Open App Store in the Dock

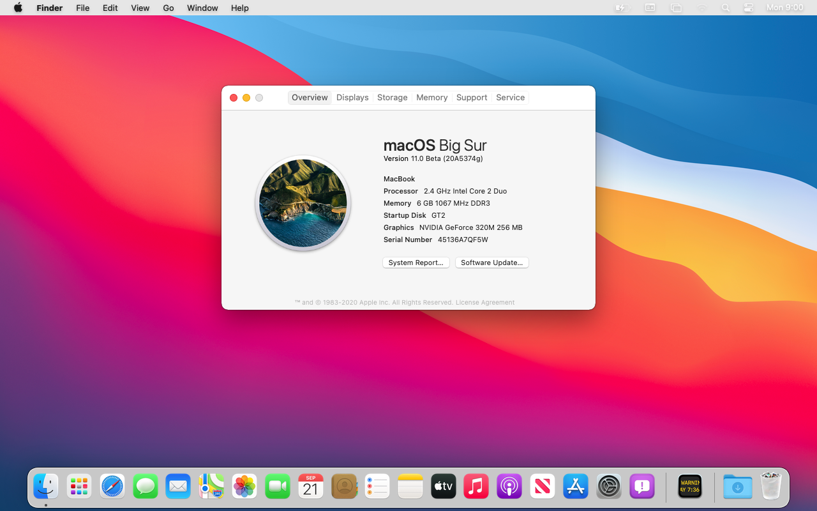coord(576,487)
